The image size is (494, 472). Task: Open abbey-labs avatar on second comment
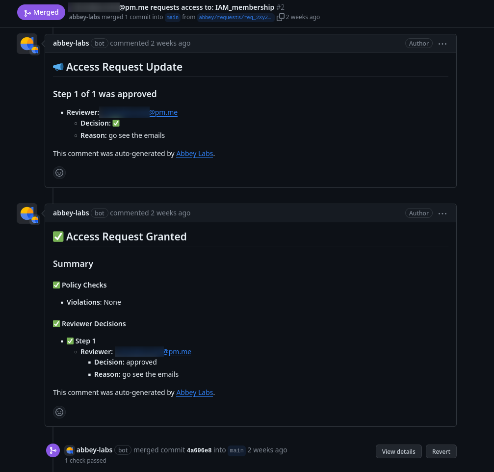click(x=27, y=213)
